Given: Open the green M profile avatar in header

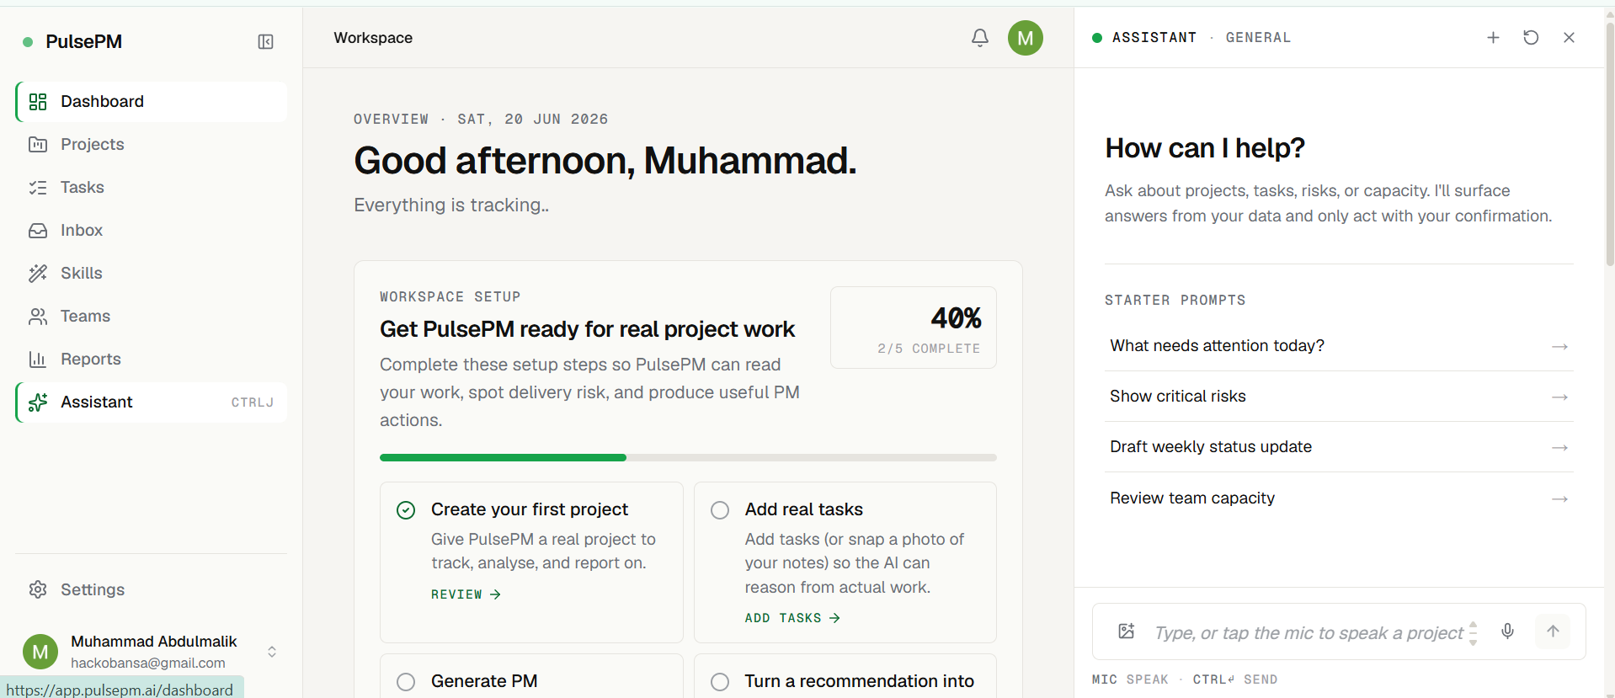Looking at the screenshot, I should point(1025,38).
